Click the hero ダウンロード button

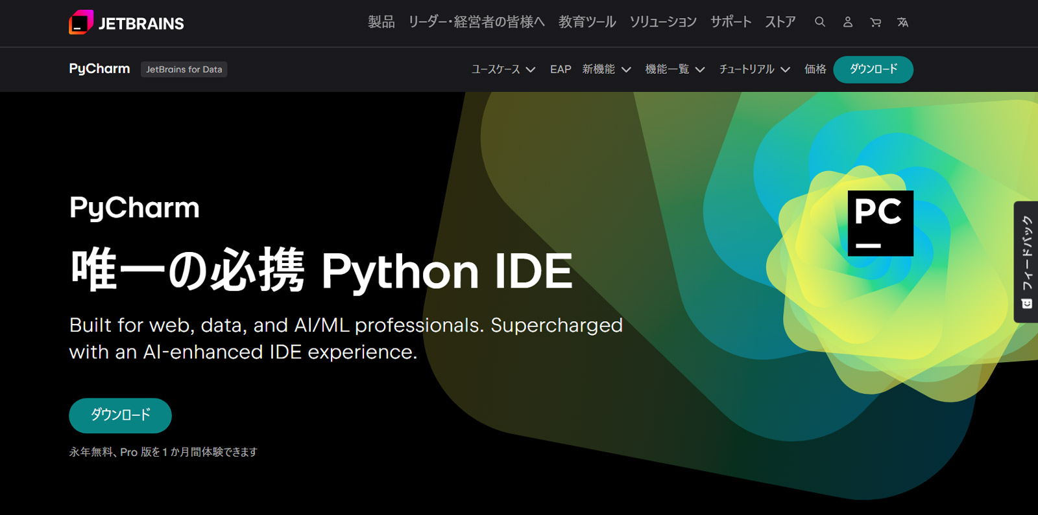point(120,415)
